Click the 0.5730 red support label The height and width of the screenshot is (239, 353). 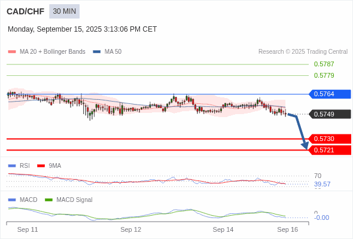click(330, 139)
